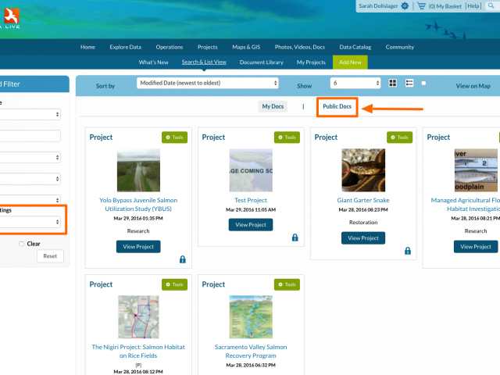This screenshot has height=375, width=500.
Task: Open user settings gear icon
Action: [405, 6]
